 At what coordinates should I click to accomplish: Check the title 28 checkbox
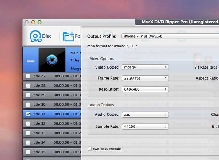[x=28, y=85]
